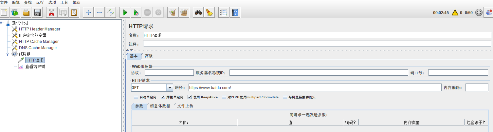This screenshot has height=132, width=493.
Task: Enable the 与浏览器兼容的头 checkbox
Action: pos(285,97)
